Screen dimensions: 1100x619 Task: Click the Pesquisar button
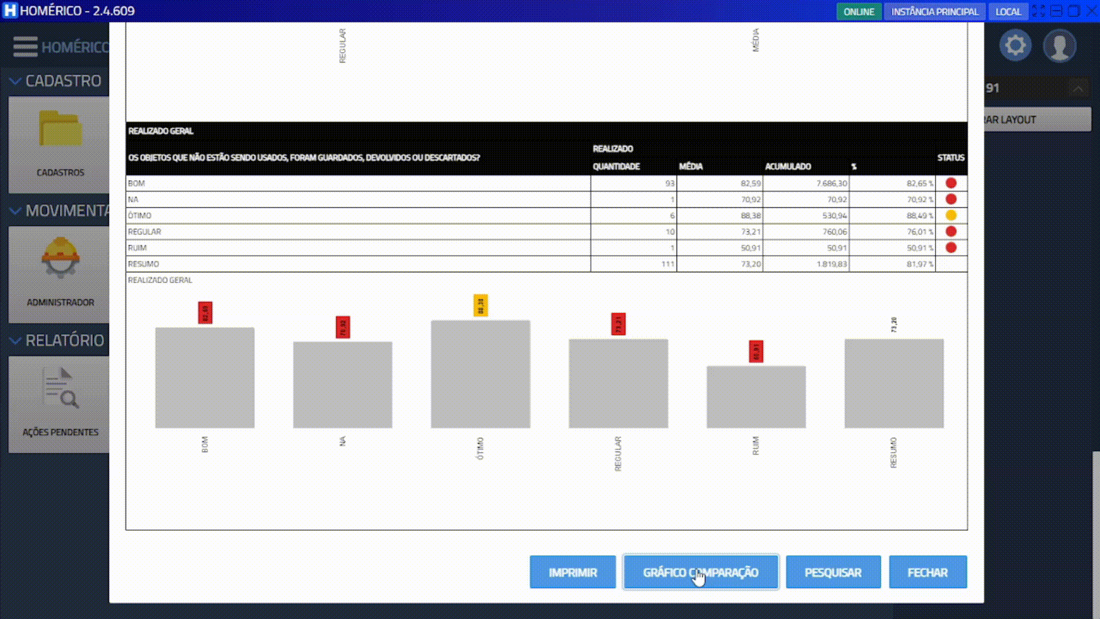click(832, 572)
